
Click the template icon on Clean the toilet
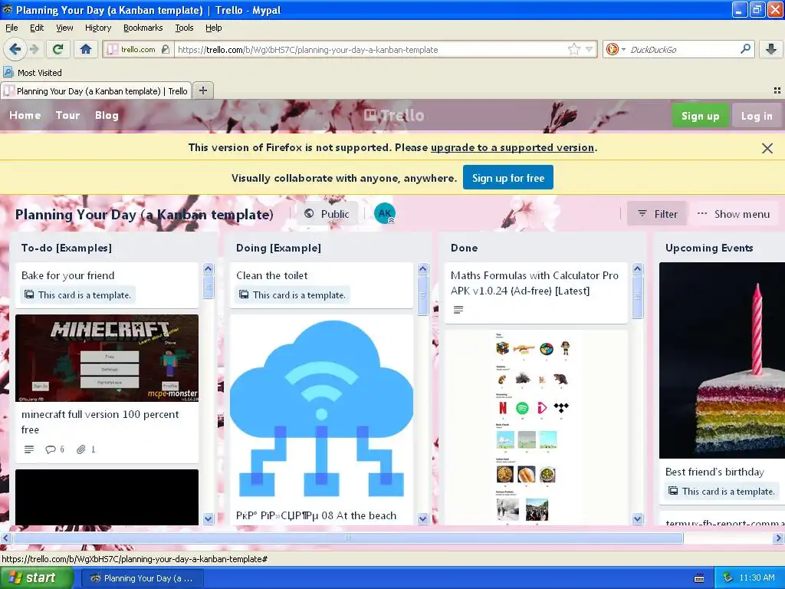click(244, 294)
